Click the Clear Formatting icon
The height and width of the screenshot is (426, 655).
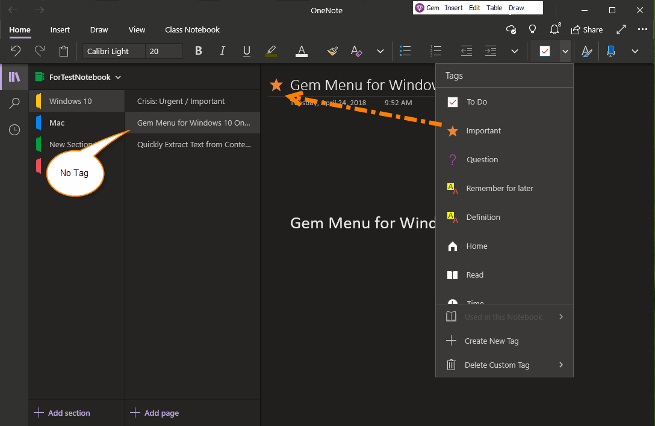pos(356,51)
